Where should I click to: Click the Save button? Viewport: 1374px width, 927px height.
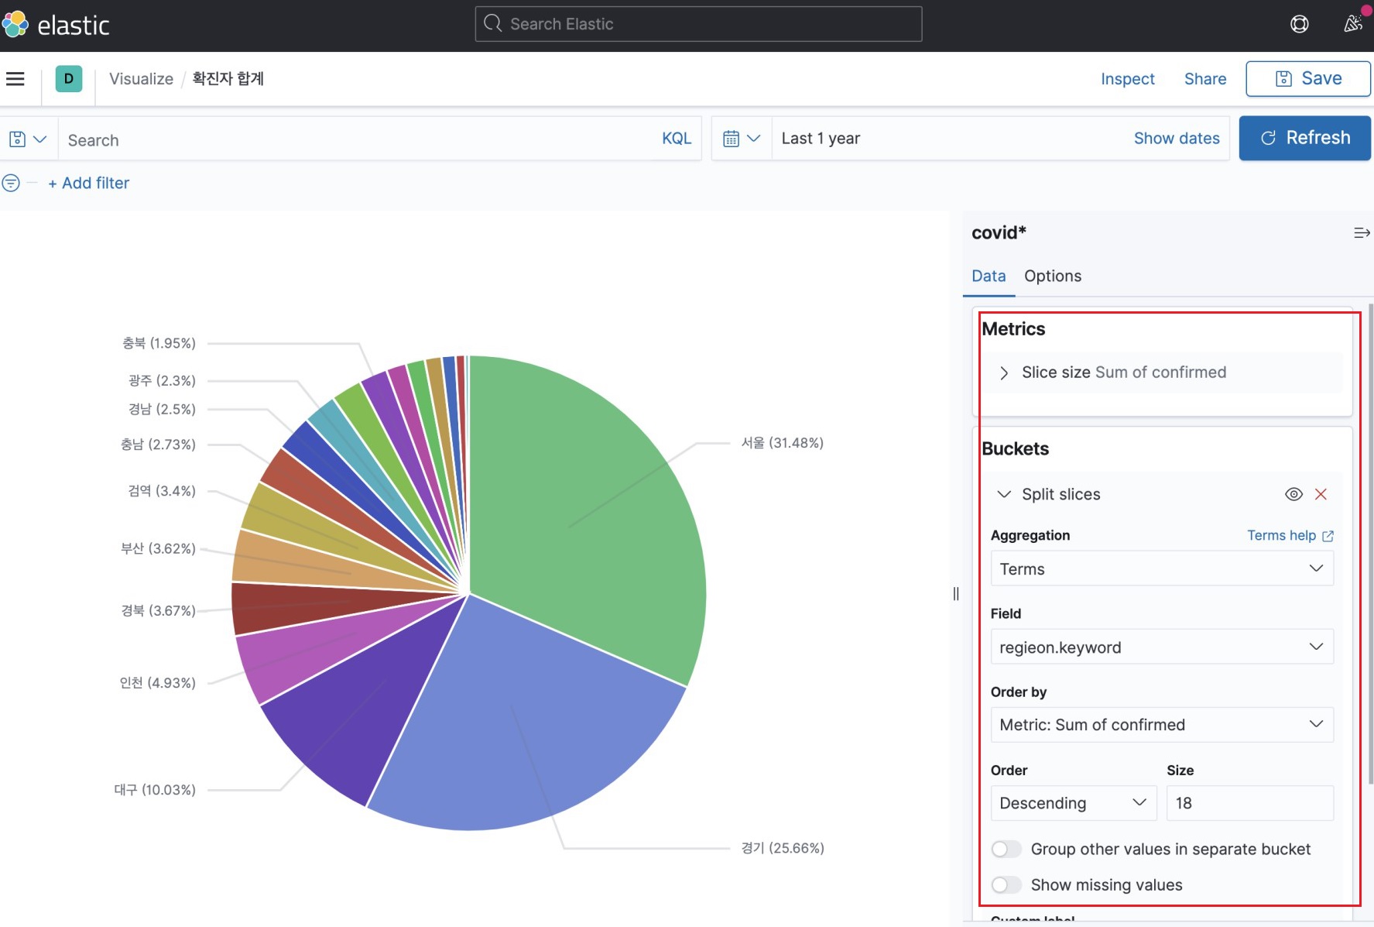[1308, 79]
